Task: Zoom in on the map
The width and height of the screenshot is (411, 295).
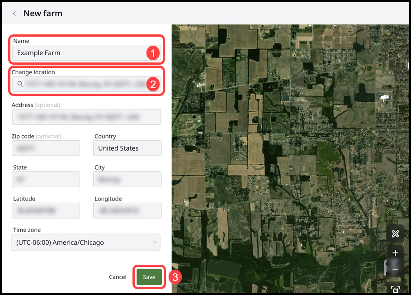Action: click(x=395, y=253)
